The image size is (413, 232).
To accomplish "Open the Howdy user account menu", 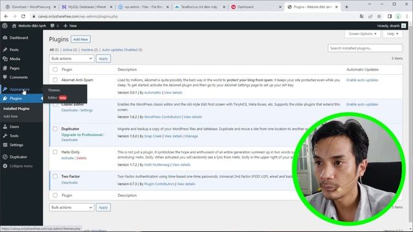I will (392, 26).
